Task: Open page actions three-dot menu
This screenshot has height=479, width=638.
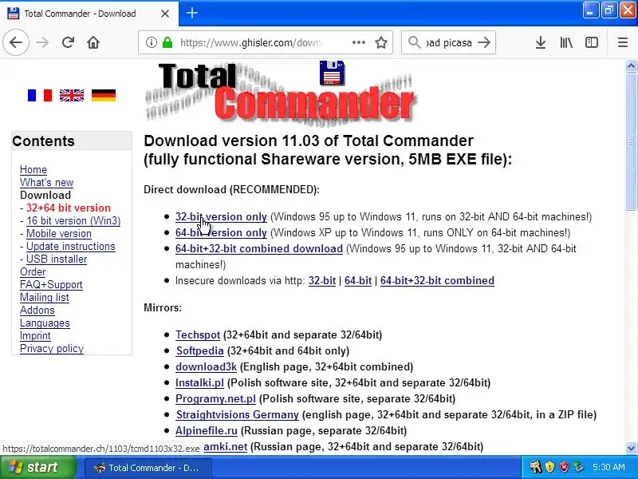Action: tap(358, 42)
